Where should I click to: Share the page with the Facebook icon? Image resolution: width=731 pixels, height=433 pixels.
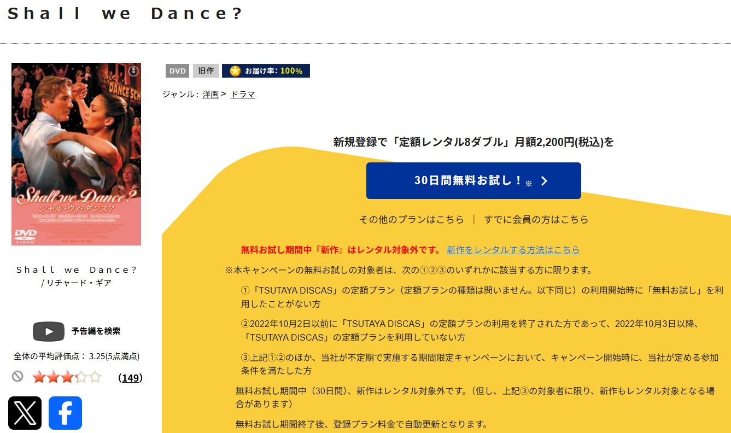point(65,413)
